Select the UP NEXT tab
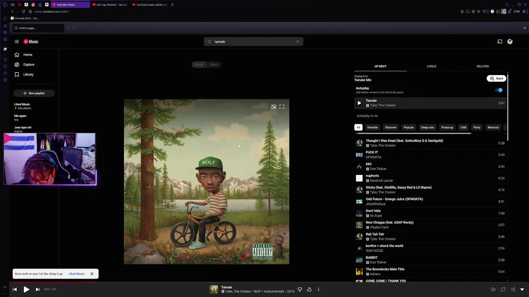Viewport: 529px width, 297px height. [x=380, y=66]
